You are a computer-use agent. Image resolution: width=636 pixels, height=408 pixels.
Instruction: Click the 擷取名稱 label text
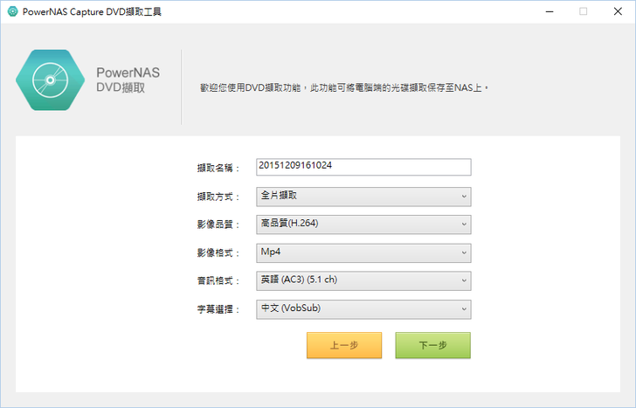pos(218,168)
